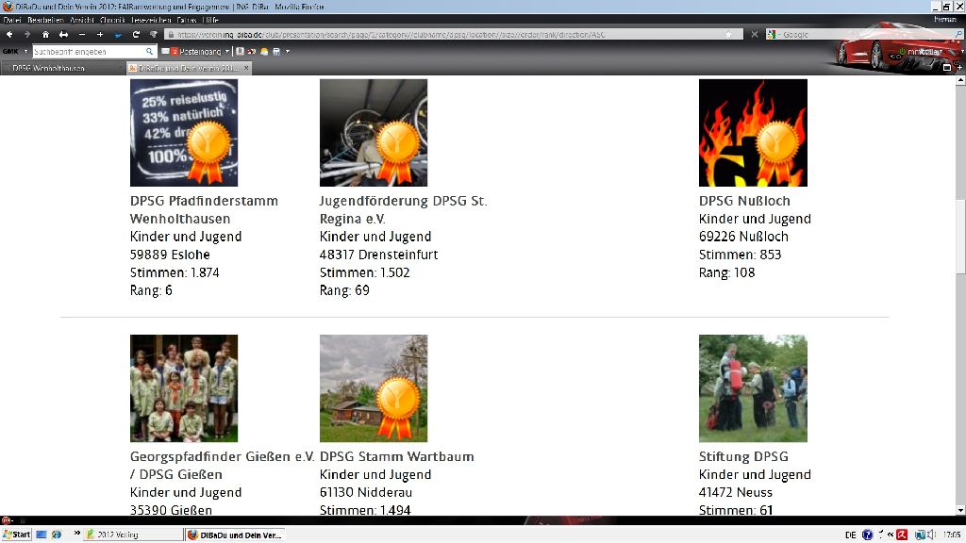966x543 pixels.
Task: Open the Lesezeichen menu
Action: coord(152,21)
